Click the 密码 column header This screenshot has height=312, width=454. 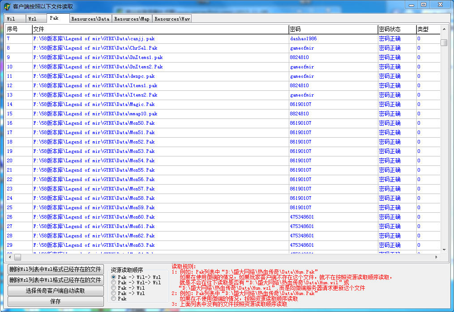(333, 29)
